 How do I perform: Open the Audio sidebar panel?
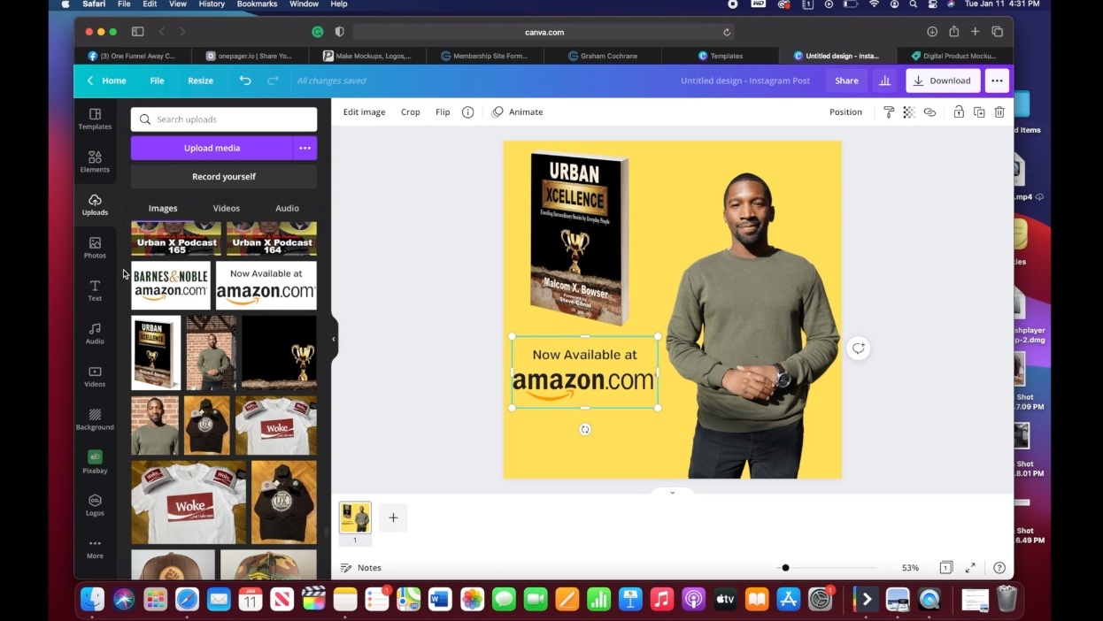pyautogui.click(x=95, y=333)
